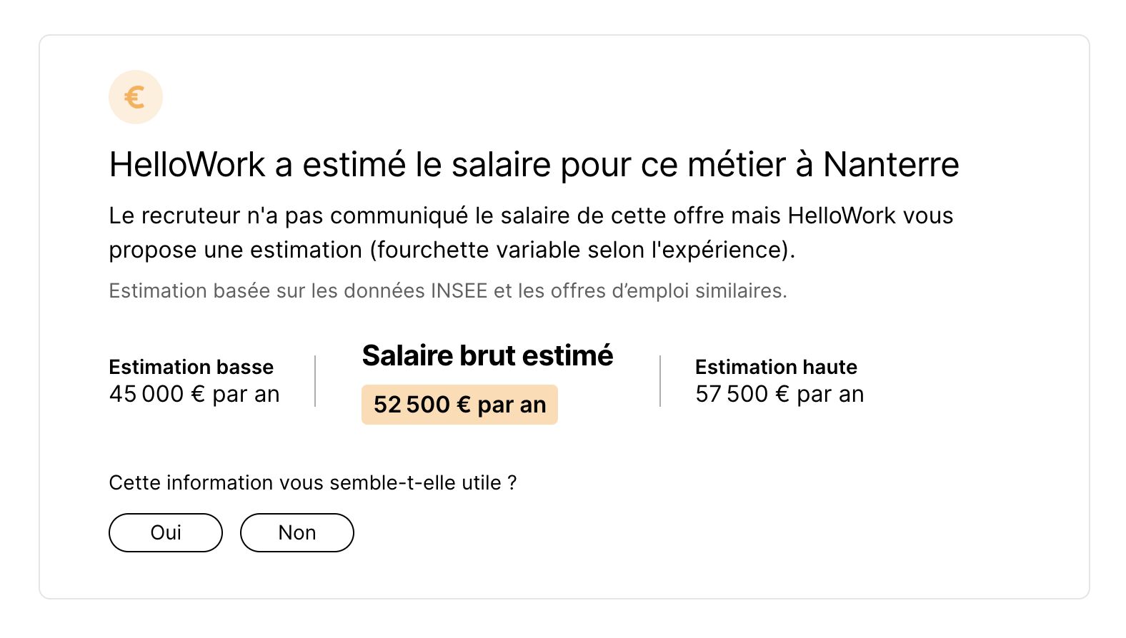Click the word métier in the title
The height and width of the screenshot is (638, 1126).
point(737,165)
